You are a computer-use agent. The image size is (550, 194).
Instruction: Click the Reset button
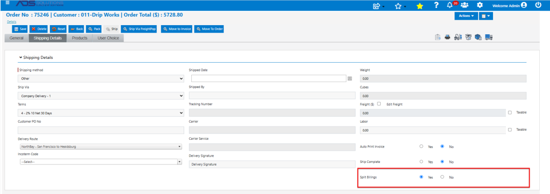[58, 29]
